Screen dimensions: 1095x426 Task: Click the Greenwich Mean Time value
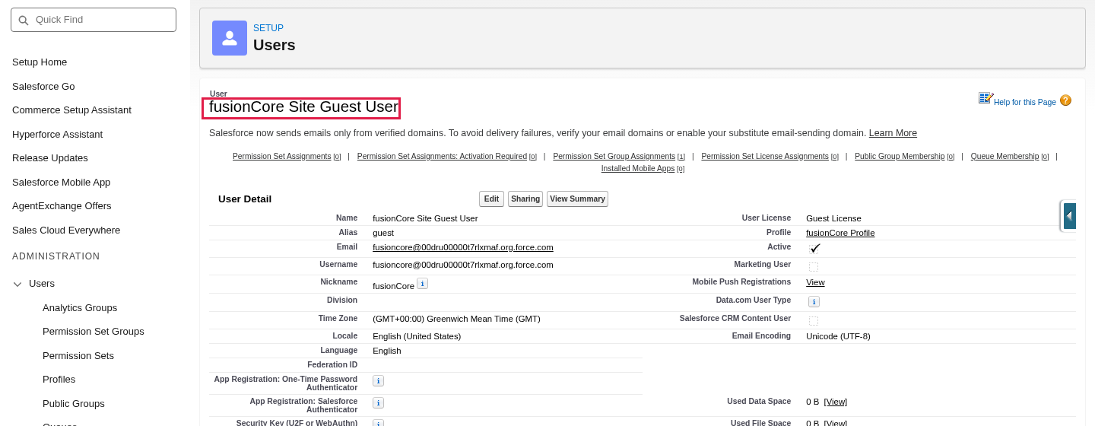click(x=456, y=319)
